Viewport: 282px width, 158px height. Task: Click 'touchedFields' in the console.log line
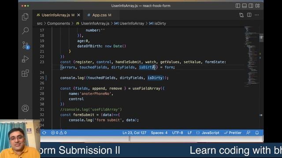coord(102,78)
